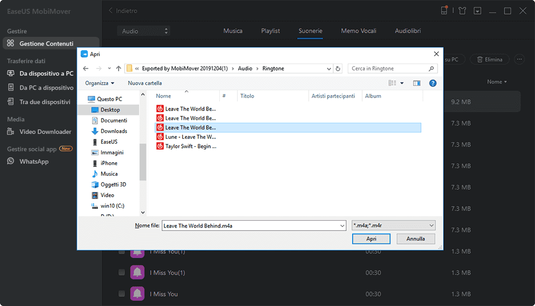Viewport: 535px width, 306px height.
Task: Click Nuova cartella button
Action: point(144,83)
